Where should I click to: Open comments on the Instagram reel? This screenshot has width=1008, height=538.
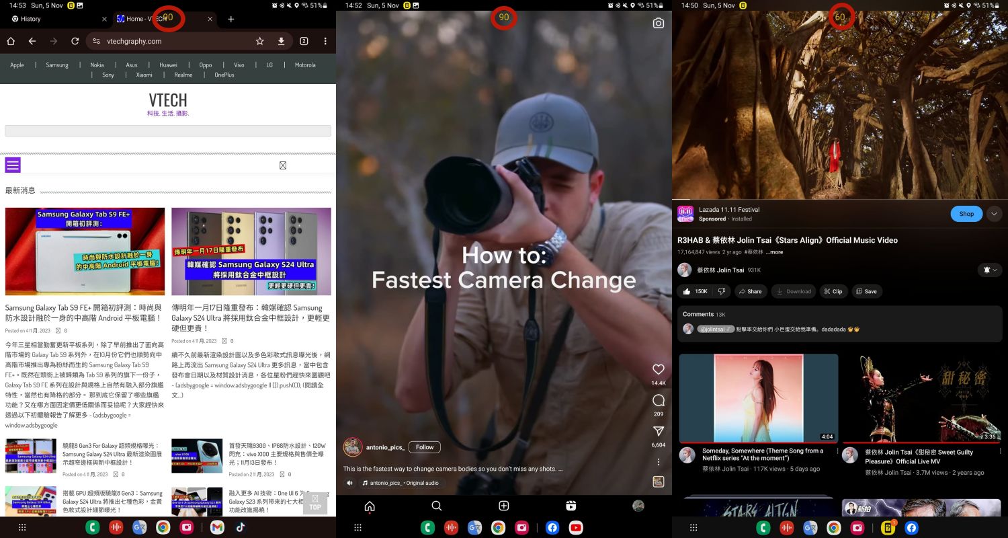pos(659,400)
